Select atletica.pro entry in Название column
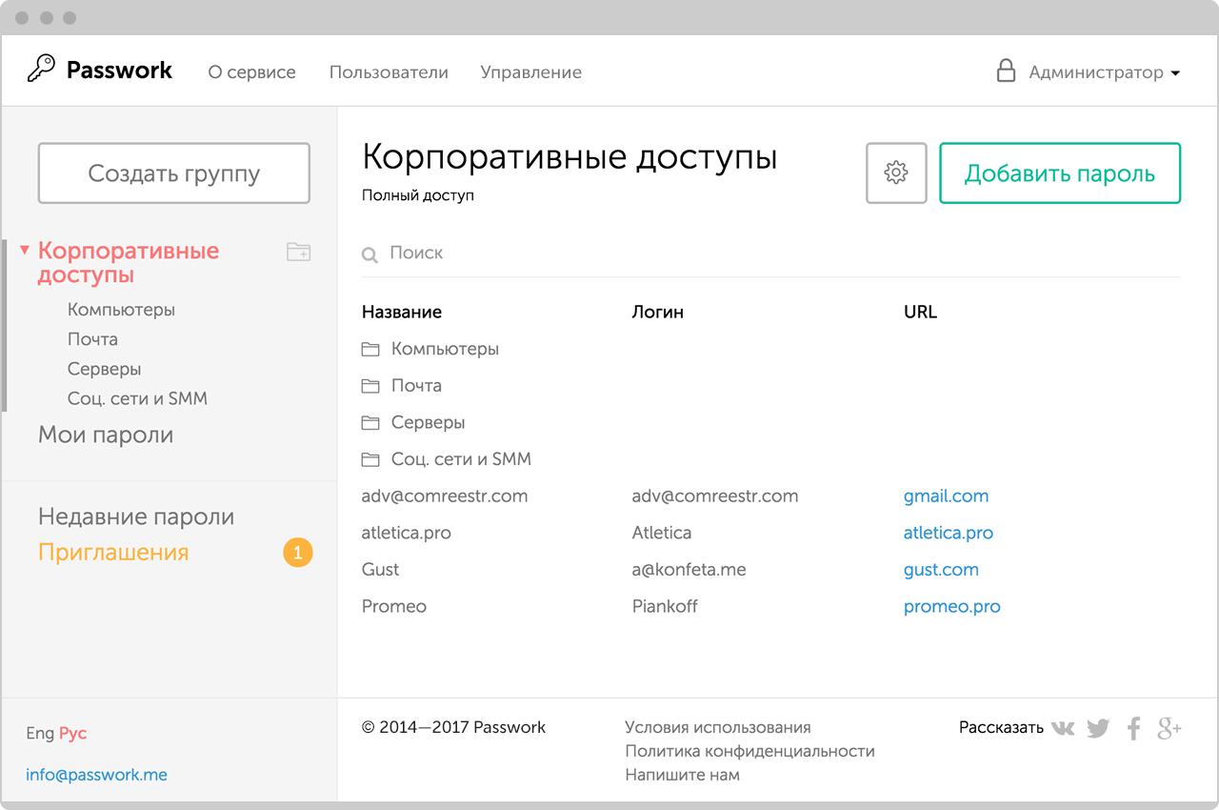Image resolution: width=1219 pixels, height=810 pixels. [x=407, y=533]
